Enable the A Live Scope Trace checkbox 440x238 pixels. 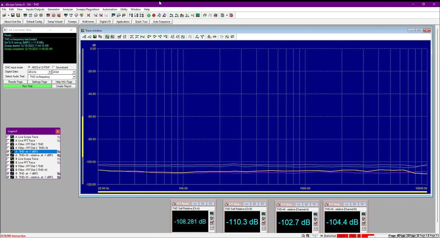pos(8,137)
